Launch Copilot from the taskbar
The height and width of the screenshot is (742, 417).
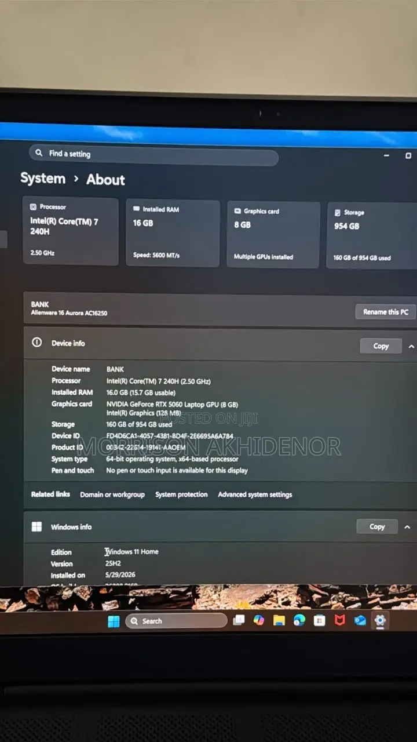(x=259, y=620)
